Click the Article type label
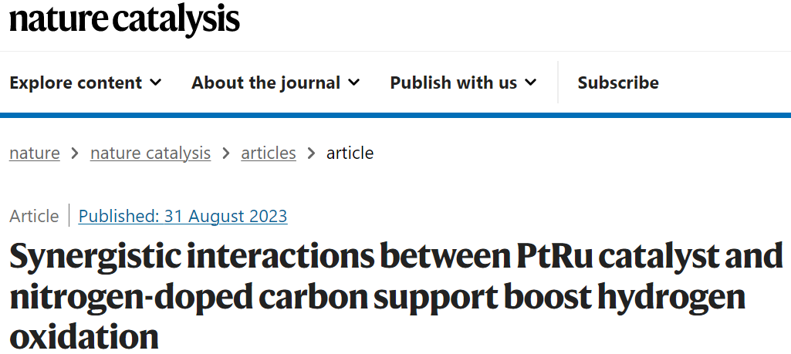Viewport: 791px width, 354px height. (x=34, y=216)
